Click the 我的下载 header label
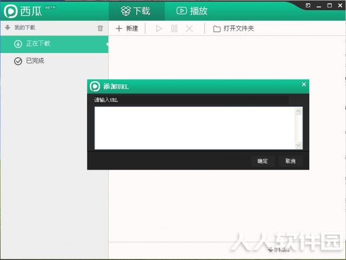This screenshot has height=260, width=346. click(x=25, y=28)
